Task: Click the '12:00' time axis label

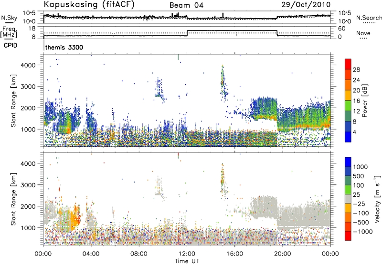Action: [x=187, y=254]
